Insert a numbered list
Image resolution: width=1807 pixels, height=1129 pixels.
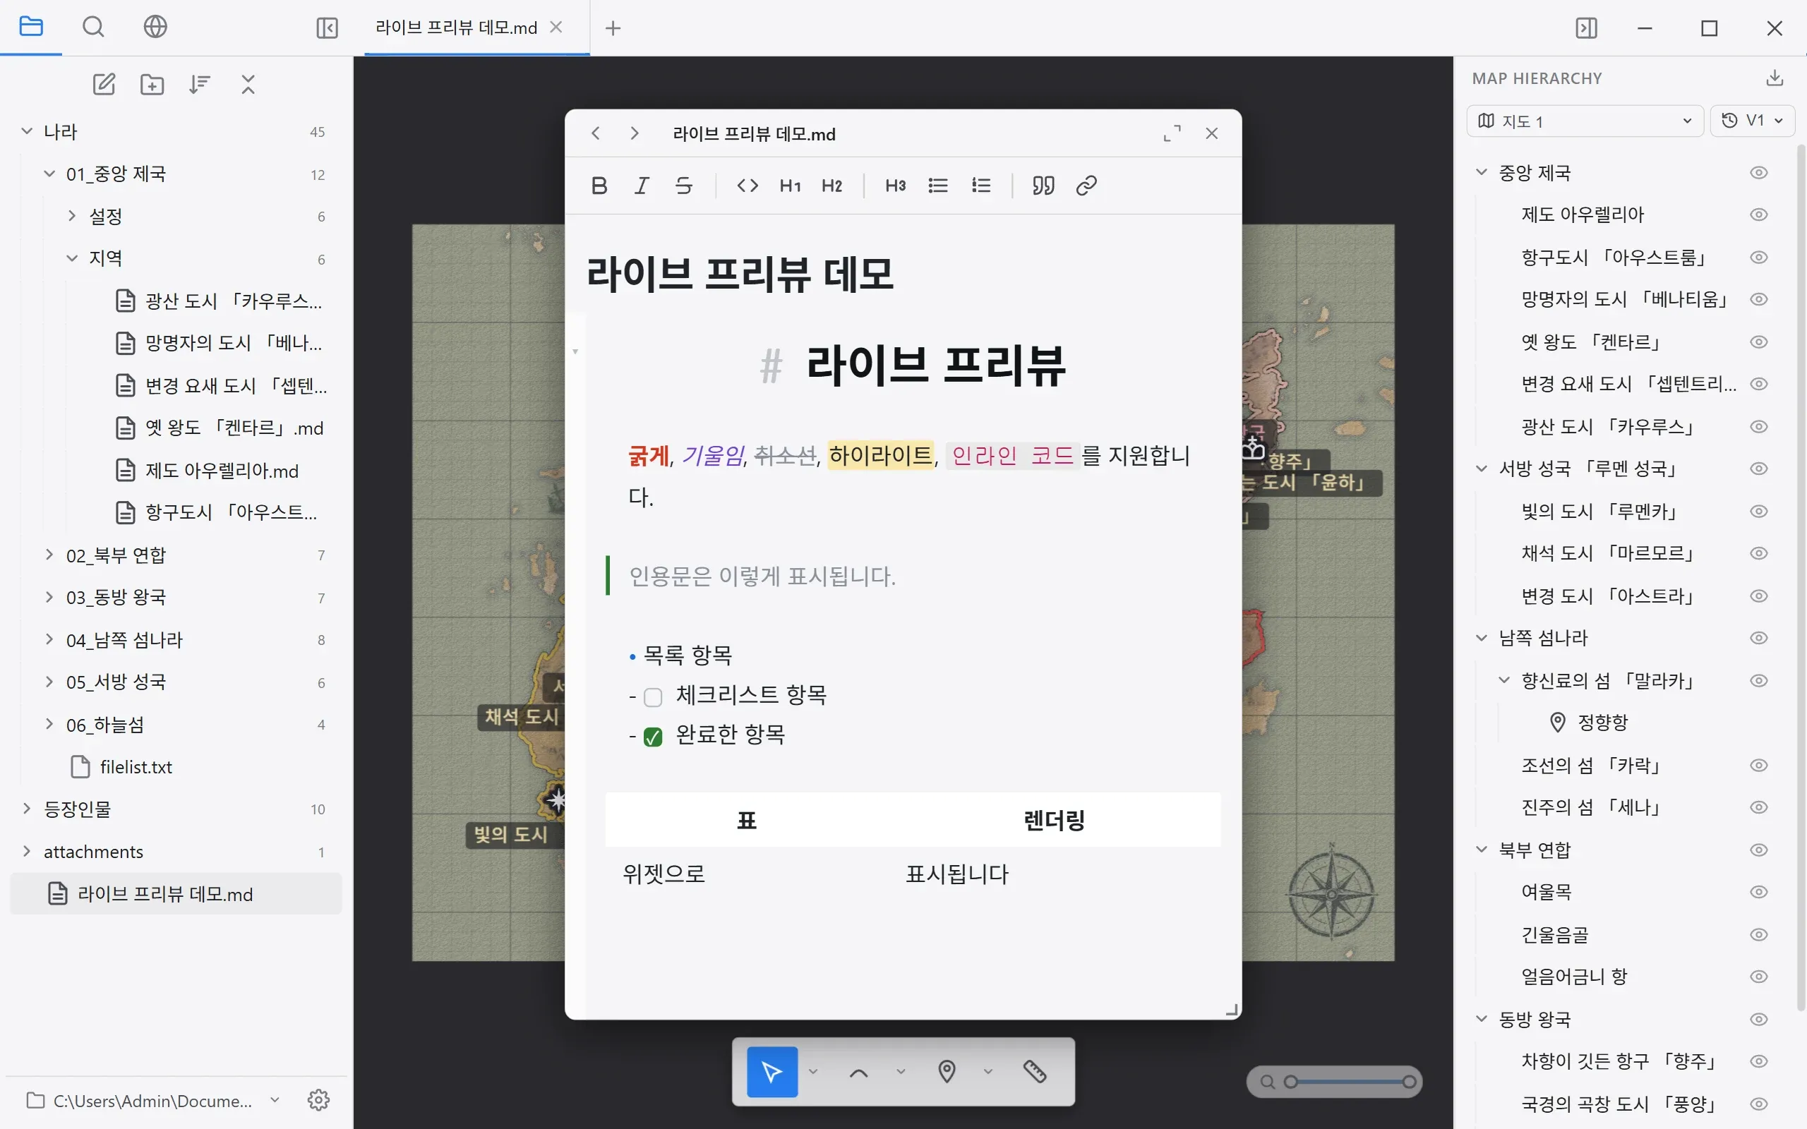[x=981, y=185]
